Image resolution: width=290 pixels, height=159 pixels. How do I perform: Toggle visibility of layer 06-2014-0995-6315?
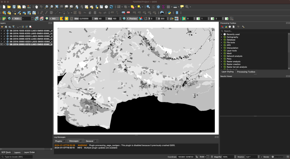5,39
